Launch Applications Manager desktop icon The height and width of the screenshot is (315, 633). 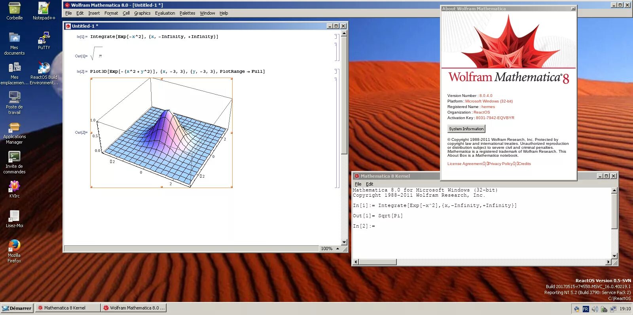(14, 133)
